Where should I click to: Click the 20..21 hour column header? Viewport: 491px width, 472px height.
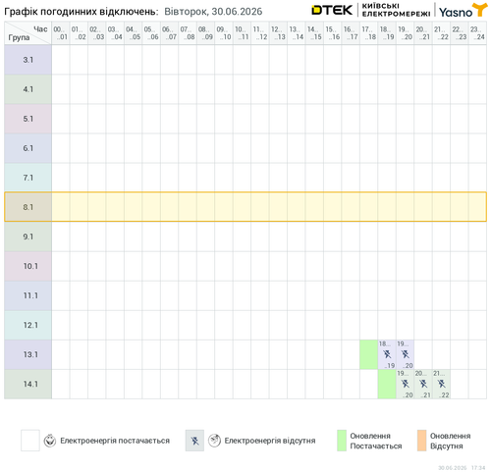[x=423, y=33]
